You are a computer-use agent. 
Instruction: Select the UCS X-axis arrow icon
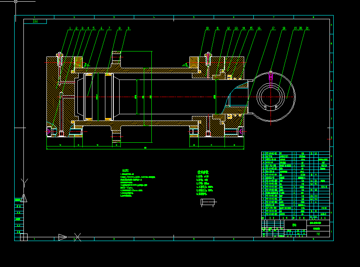point(63,237)
